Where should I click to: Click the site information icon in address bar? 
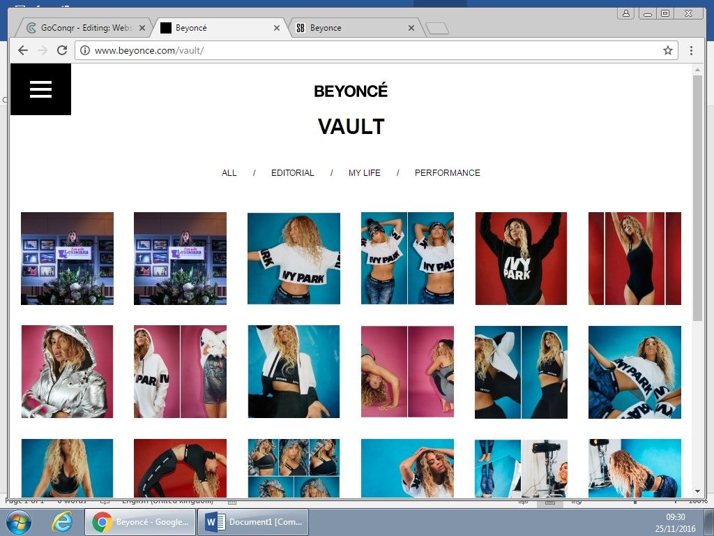pyautogui.click(x=85, y=50)
